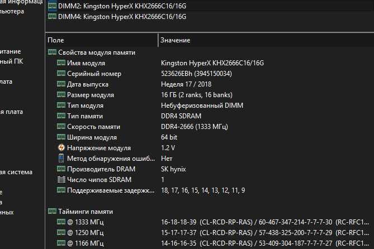This screenshot has width=374, height=249.
Task: Click the timings value starting '14-16-16-35'
Action: click(265, 243)
